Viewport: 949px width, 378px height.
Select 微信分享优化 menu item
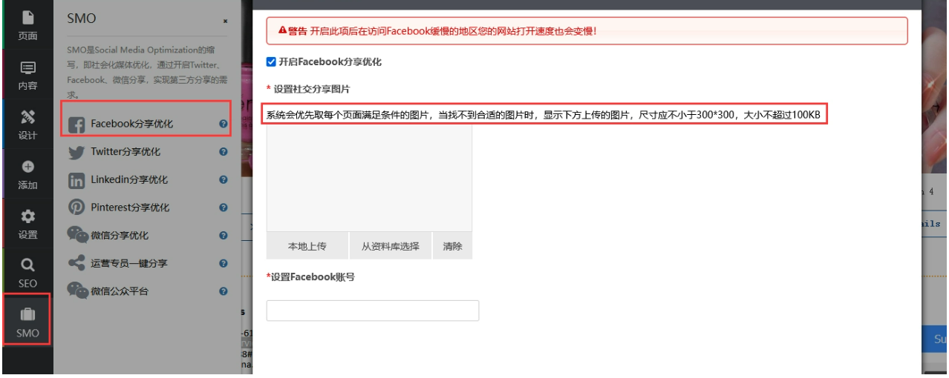(x=120, y=236)
